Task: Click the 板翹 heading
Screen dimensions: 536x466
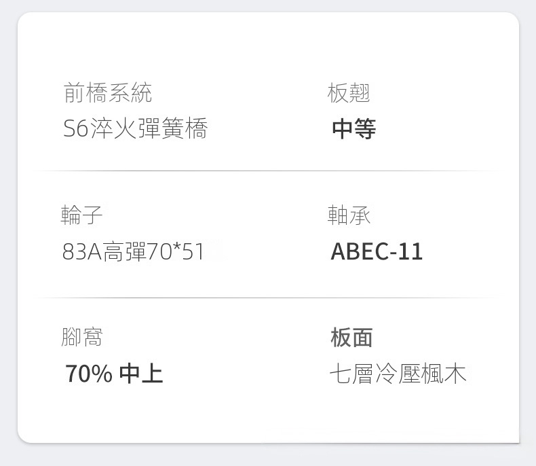Action: tap(349, 93)
